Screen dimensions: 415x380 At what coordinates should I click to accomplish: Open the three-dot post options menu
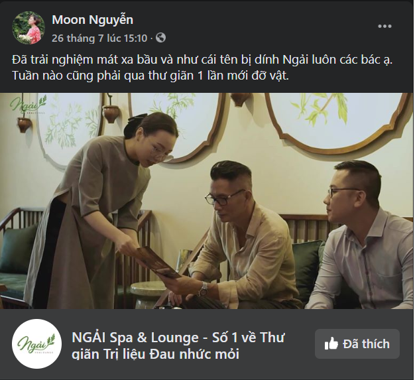[385, 27]
